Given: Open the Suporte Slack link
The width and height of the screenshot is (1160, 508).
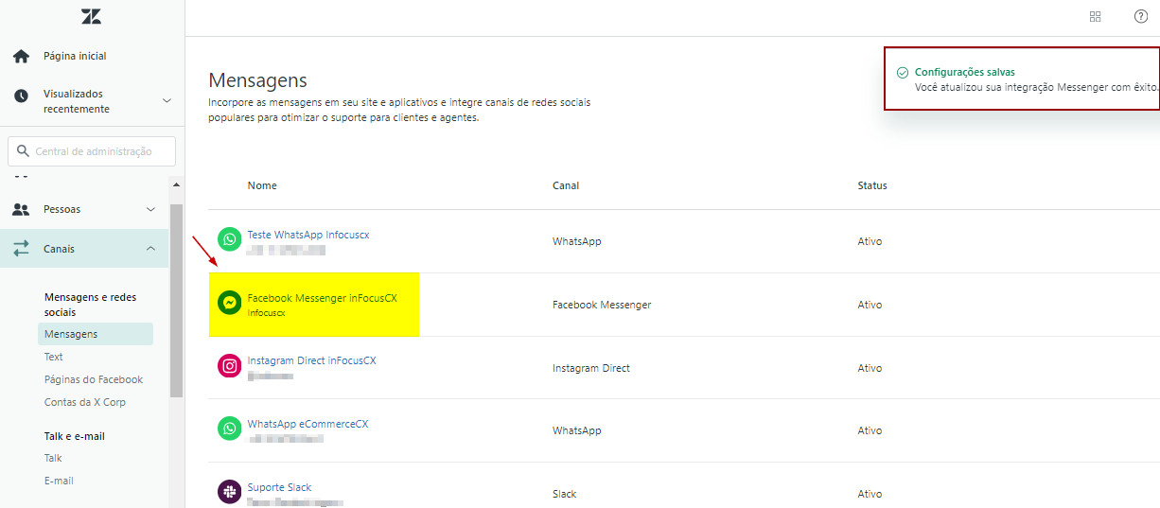Looking at the screenshot, I should click(279, 487).
